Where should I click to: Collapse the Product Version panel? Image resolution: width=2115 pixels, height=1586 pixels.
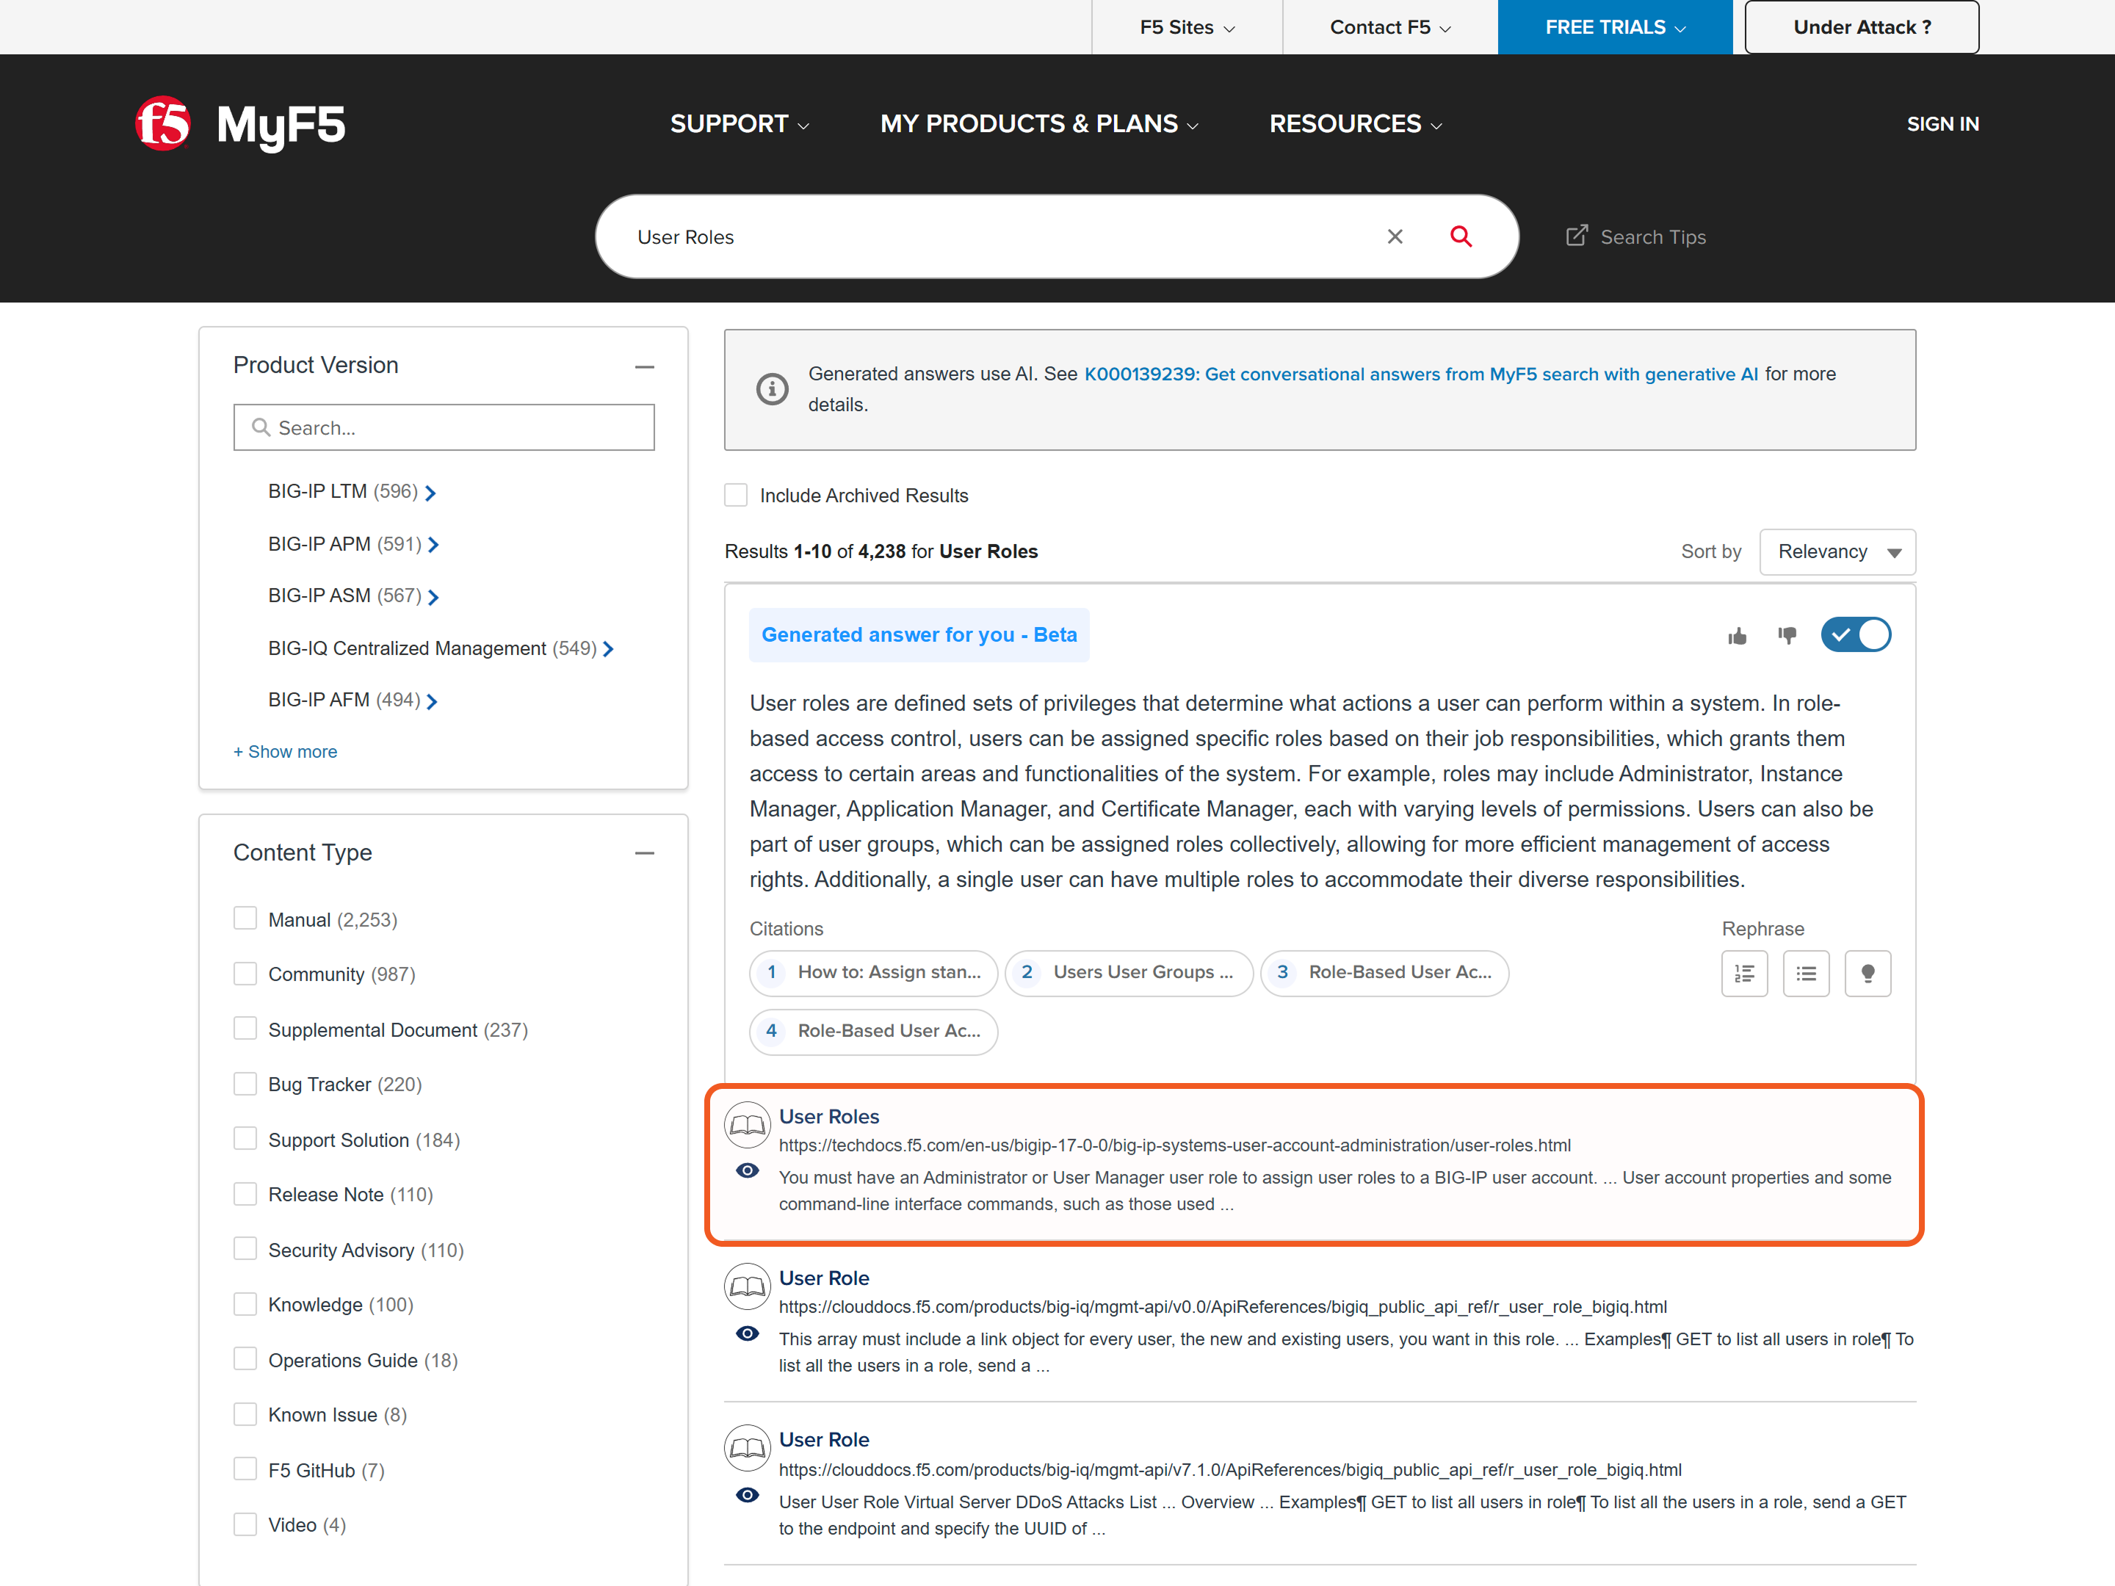pyautogui.click(x=645, y=366)
